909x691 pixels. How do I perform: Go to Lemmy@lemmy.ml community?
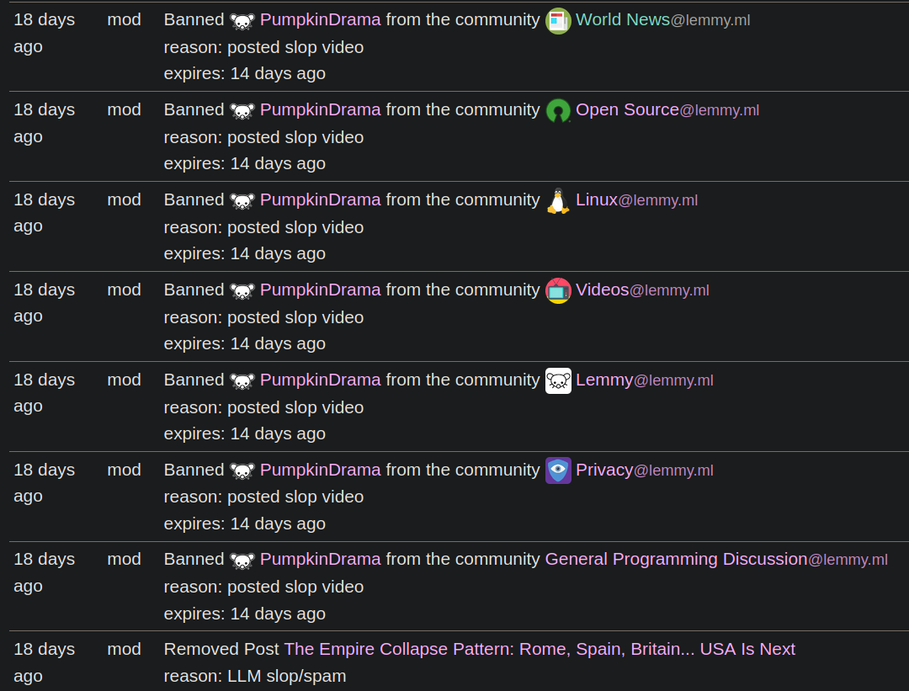645,380
